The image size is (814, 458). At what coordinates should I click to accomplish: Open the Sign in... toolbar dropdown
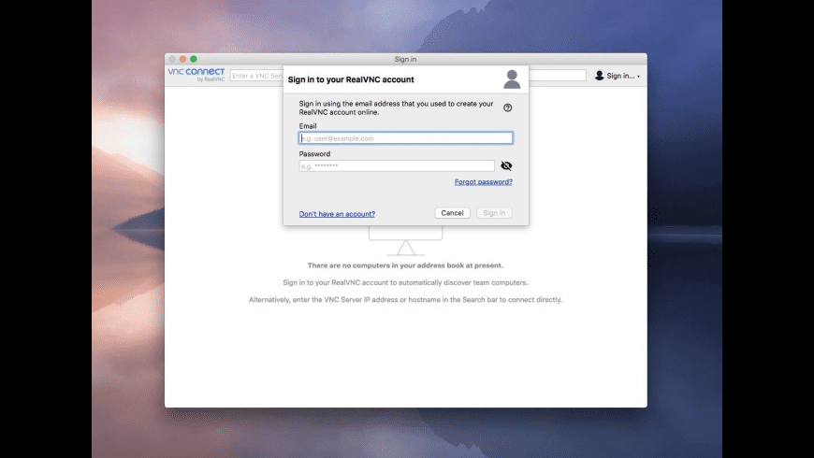pos(618,76)
